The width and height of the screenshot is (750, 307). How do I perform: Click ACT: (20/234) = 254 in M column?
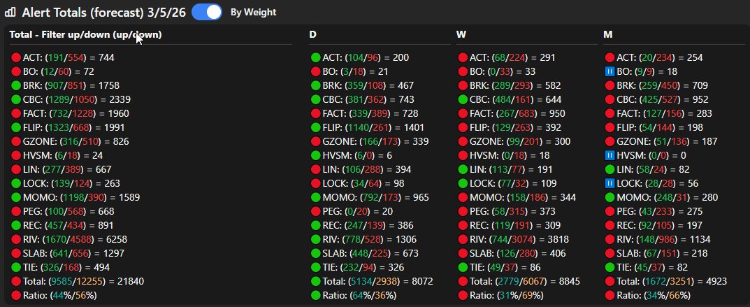[x=654, y=58]
